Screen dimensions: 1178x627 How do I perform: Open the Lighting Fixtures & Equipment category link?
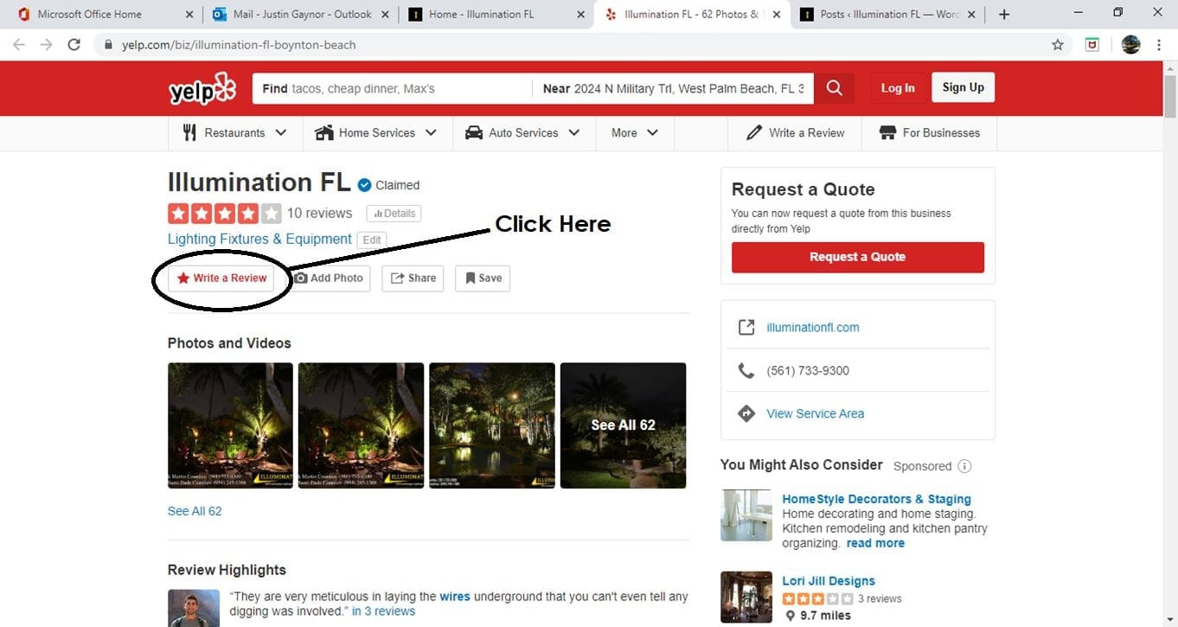pos(259,239)
